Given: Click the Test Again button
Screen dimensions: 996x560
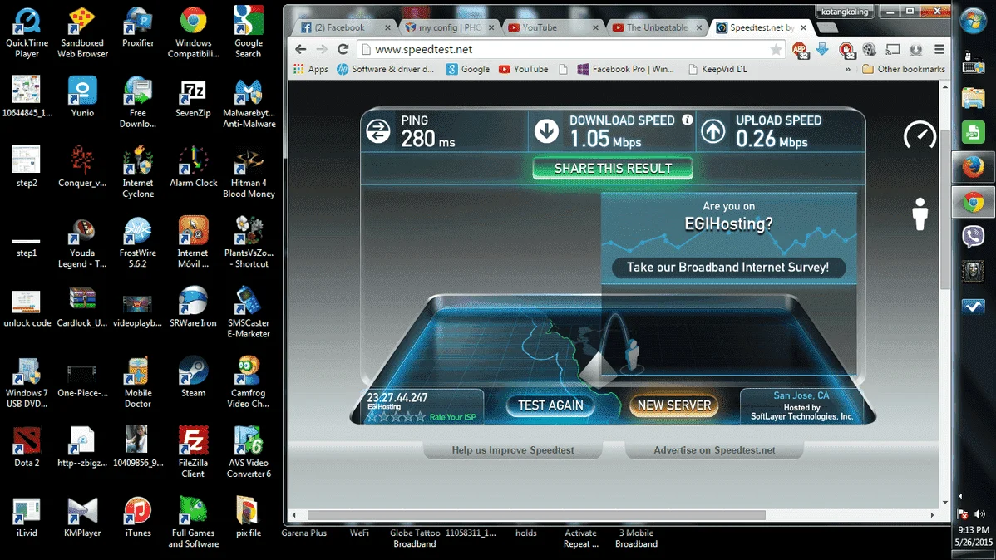Looking at the screenshot, I should tap(550, 405).
